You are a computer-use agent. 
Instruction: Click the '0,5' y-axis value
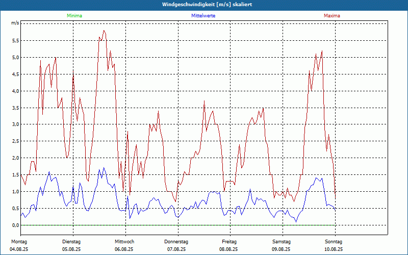tap(16, 209)
